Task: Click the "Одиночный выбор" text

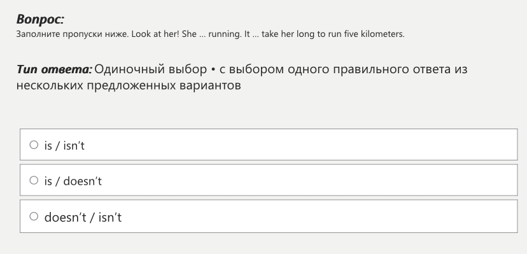Action: click(x=150, y=69)
